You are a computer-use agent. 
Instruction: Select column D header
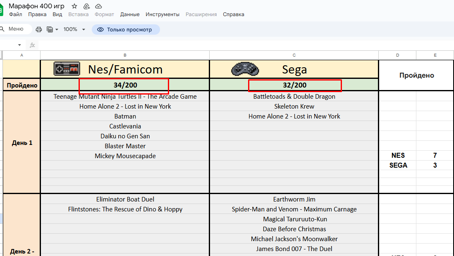[397, 55]
